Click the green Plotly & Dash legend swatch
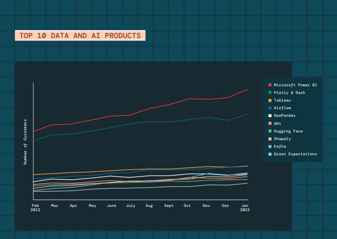Image resolution: width=337 pixels, height=239 pixels. (x=270, y=93)
